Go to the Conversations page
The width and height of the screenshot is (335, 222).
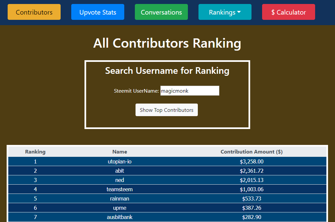point(161,12)
